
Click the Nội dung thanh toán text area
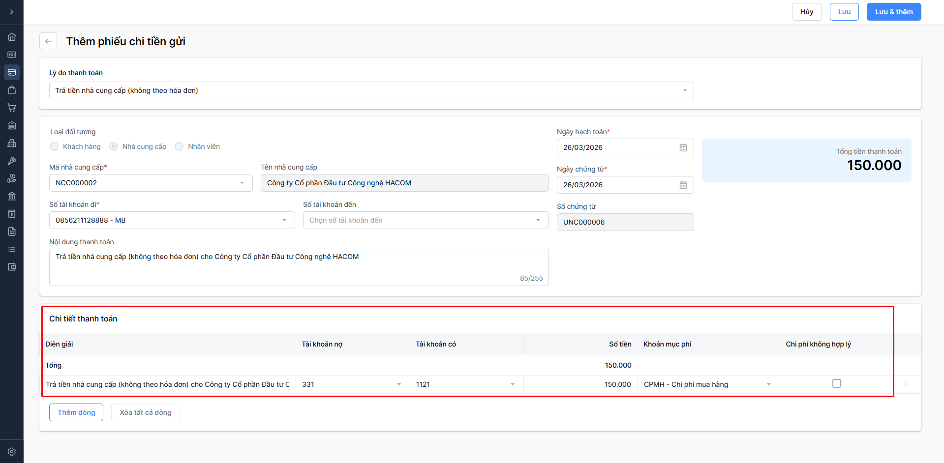pos(299,267)
